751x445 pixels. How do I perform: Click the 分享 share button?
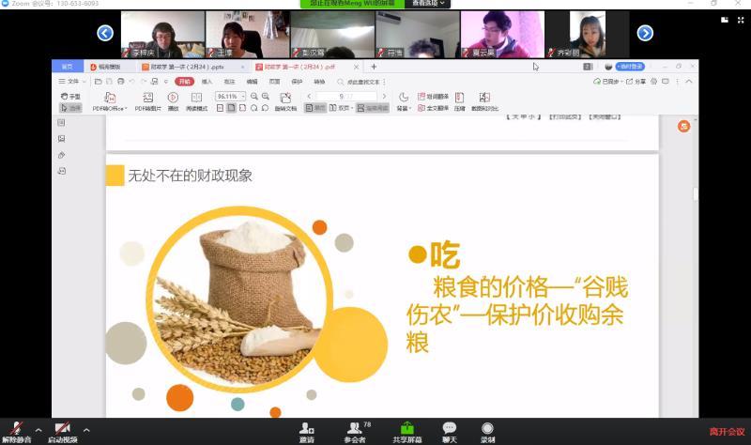[x=636, y=82]
